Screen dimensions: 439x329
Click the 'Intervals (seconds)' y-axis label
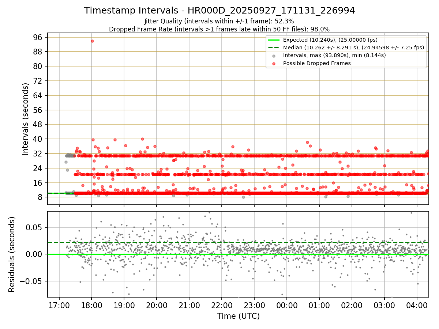(x=25, y=119)
